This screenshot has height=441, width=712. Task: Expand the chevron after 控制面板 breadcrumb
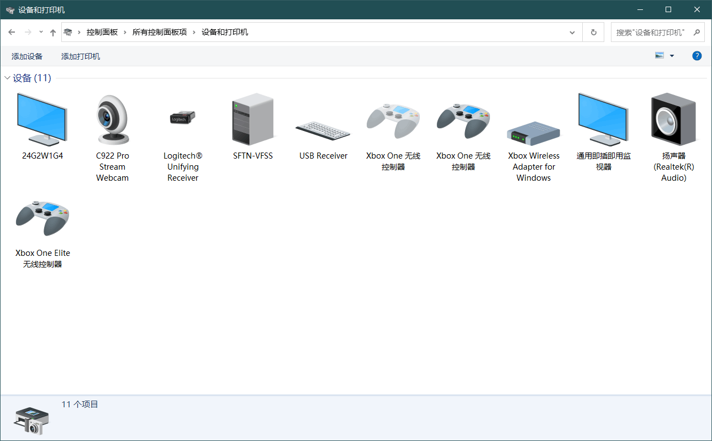coord(125,32)
